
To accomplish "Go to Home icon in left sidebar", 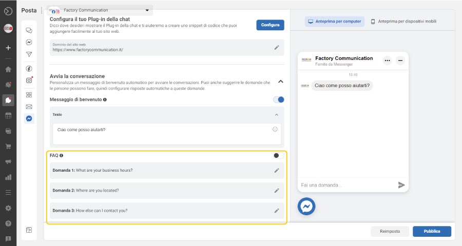I will tap(8, 70).
